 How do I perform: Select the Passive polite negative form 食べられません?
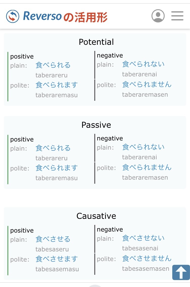147,167
